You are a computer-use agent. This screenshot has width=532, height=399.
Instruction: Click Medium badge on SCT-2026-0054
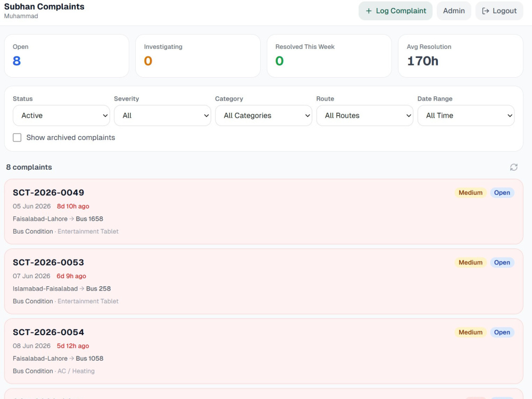471,332
